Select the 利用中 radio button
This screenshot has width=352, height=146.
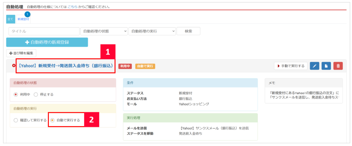tap(16, 94)
